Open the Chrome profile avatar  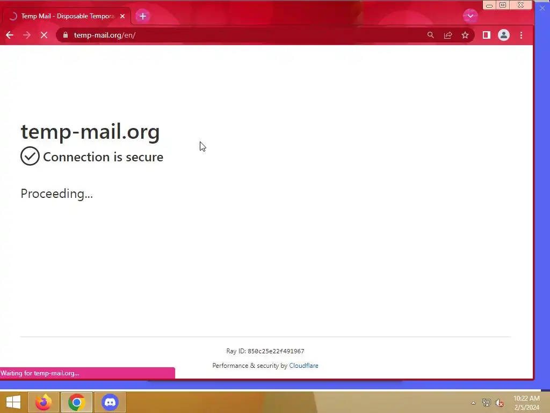(504, 35)
